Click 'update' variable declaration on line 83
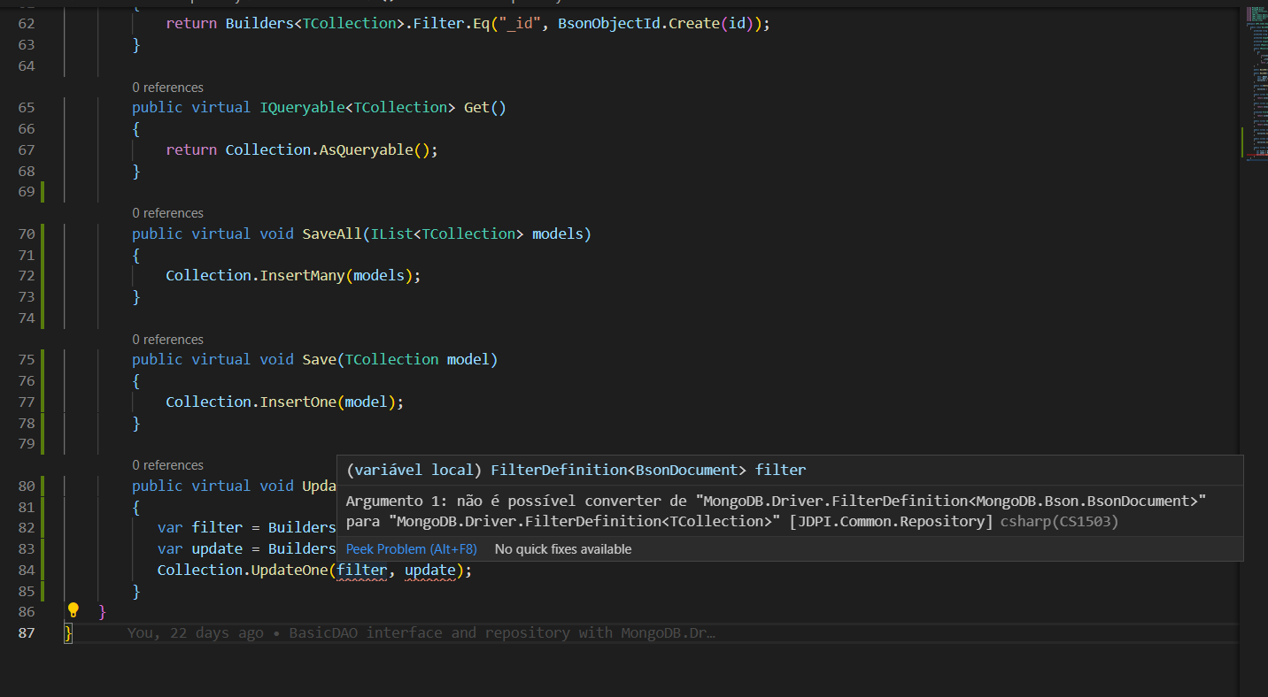The height and width of the screenshot is (697, 1268). pos(217,548)
